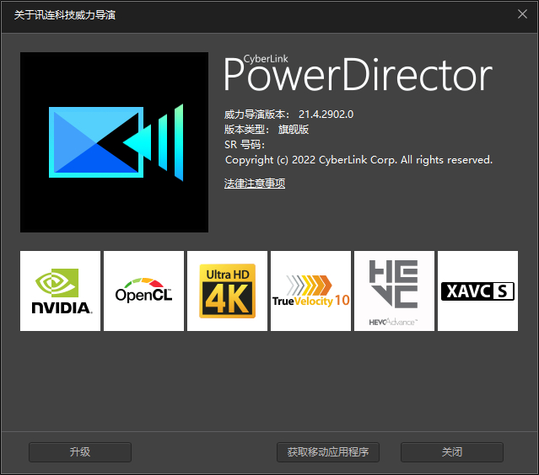Click the SR 号码 label
This screenshot has height=475, width=539.
click(245, 145)
